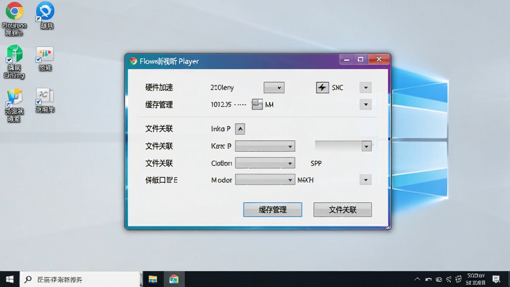Open File Explorer from the taskbar
510x287 pixels.
152,279
